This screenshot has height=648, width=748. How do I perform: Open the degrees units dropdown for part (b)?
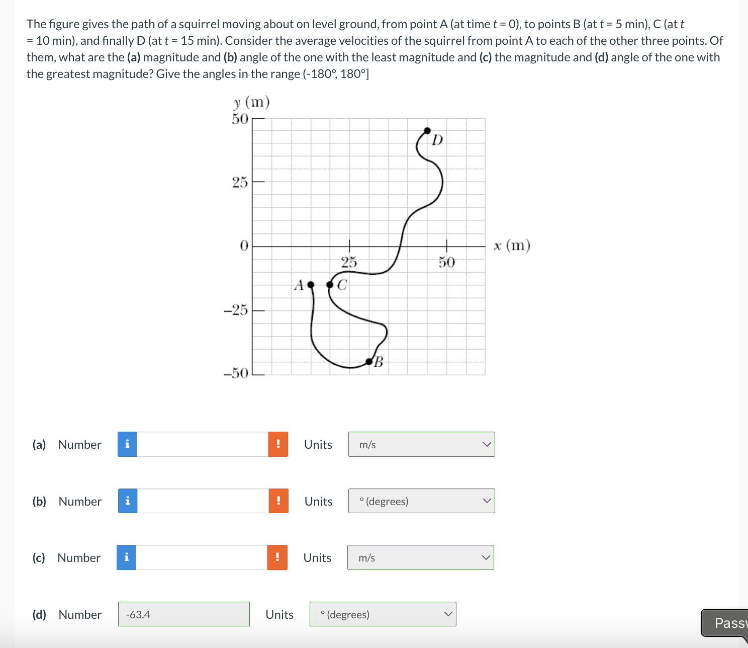pos(421,501)
